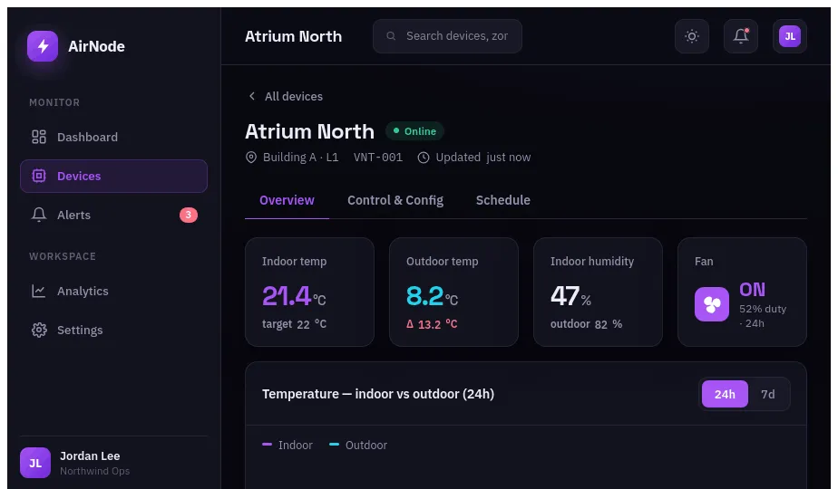This screenshot has height=489, width=838.
Task: Open JL user avatar menu in top bar
Action: 790,36
